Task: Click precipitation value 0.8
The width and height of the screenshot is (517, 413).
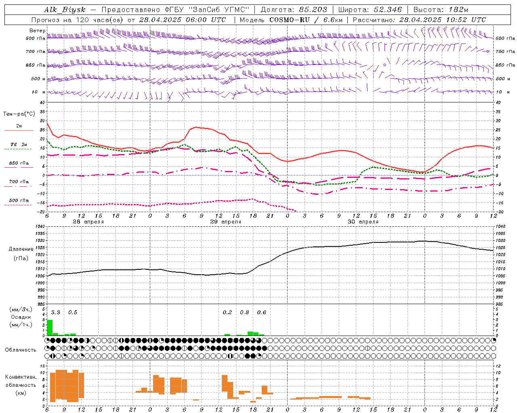Action: click(244, 313)
